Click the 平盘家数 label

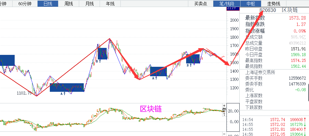click(254, 102)
